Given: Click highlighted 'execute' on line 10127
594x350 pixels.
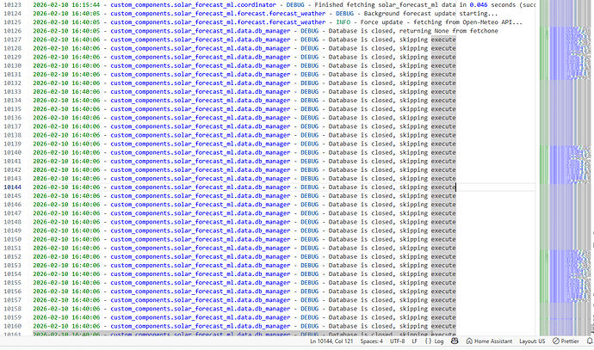Looking at the screenshot, I should (443, 40).
